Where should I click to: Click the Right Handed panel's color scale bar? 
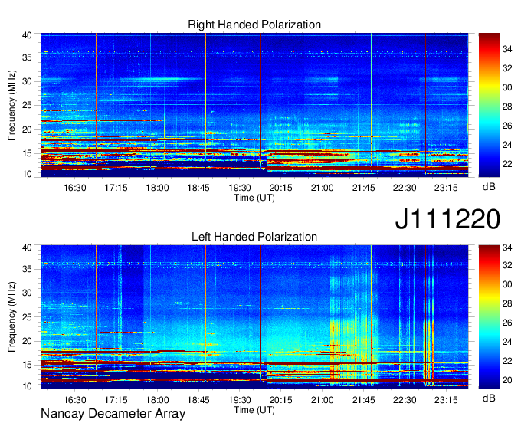tap(489, 105)
